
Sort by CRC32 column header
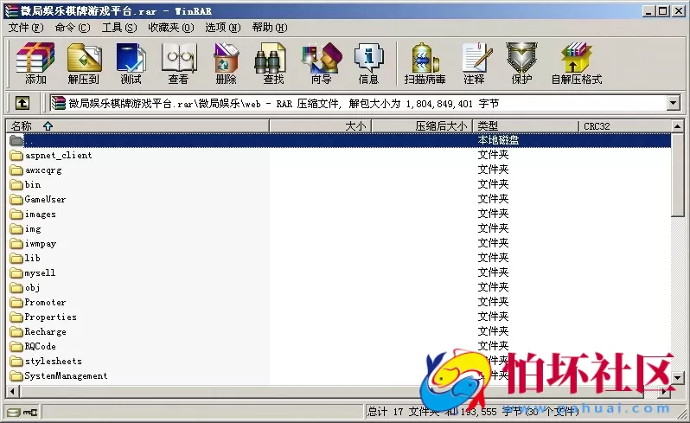pos(625,126)
